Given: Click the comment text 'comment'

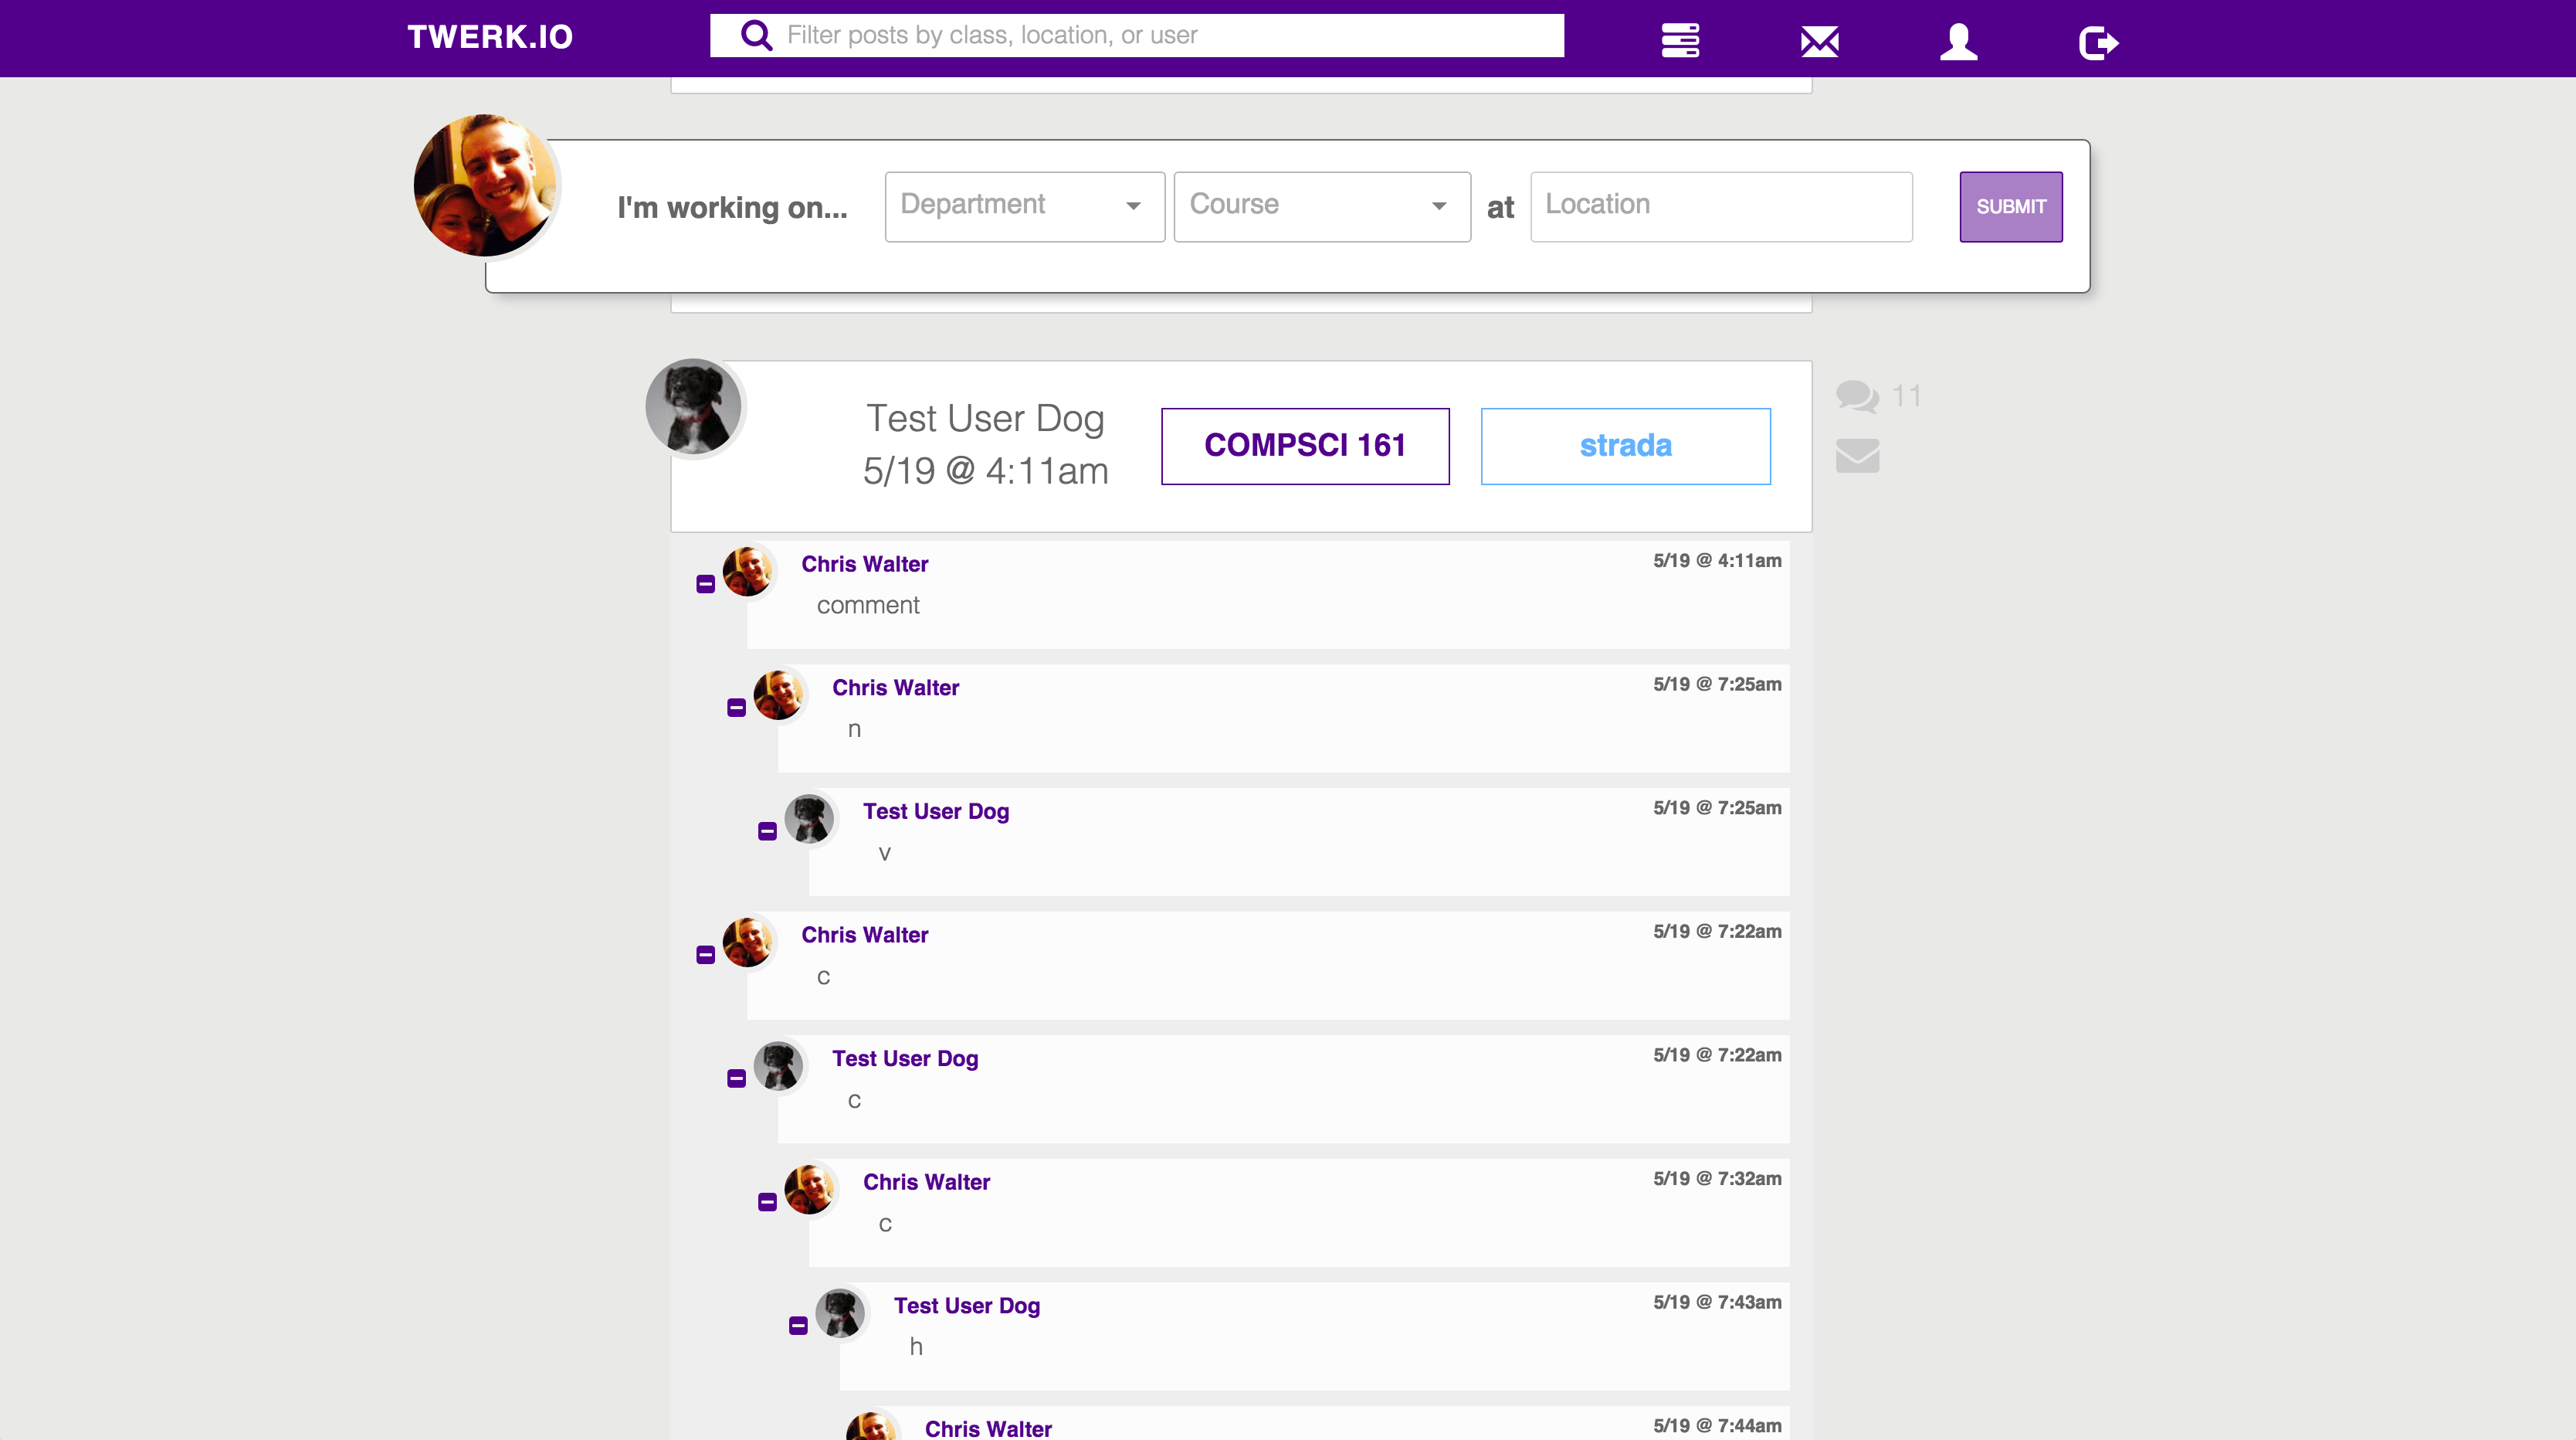Looking at the screenshot, I should [868, 606].
